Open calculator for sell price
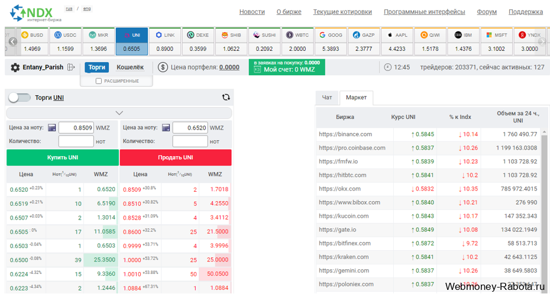This screenshot has width=550, height=297. coord(166,127)
